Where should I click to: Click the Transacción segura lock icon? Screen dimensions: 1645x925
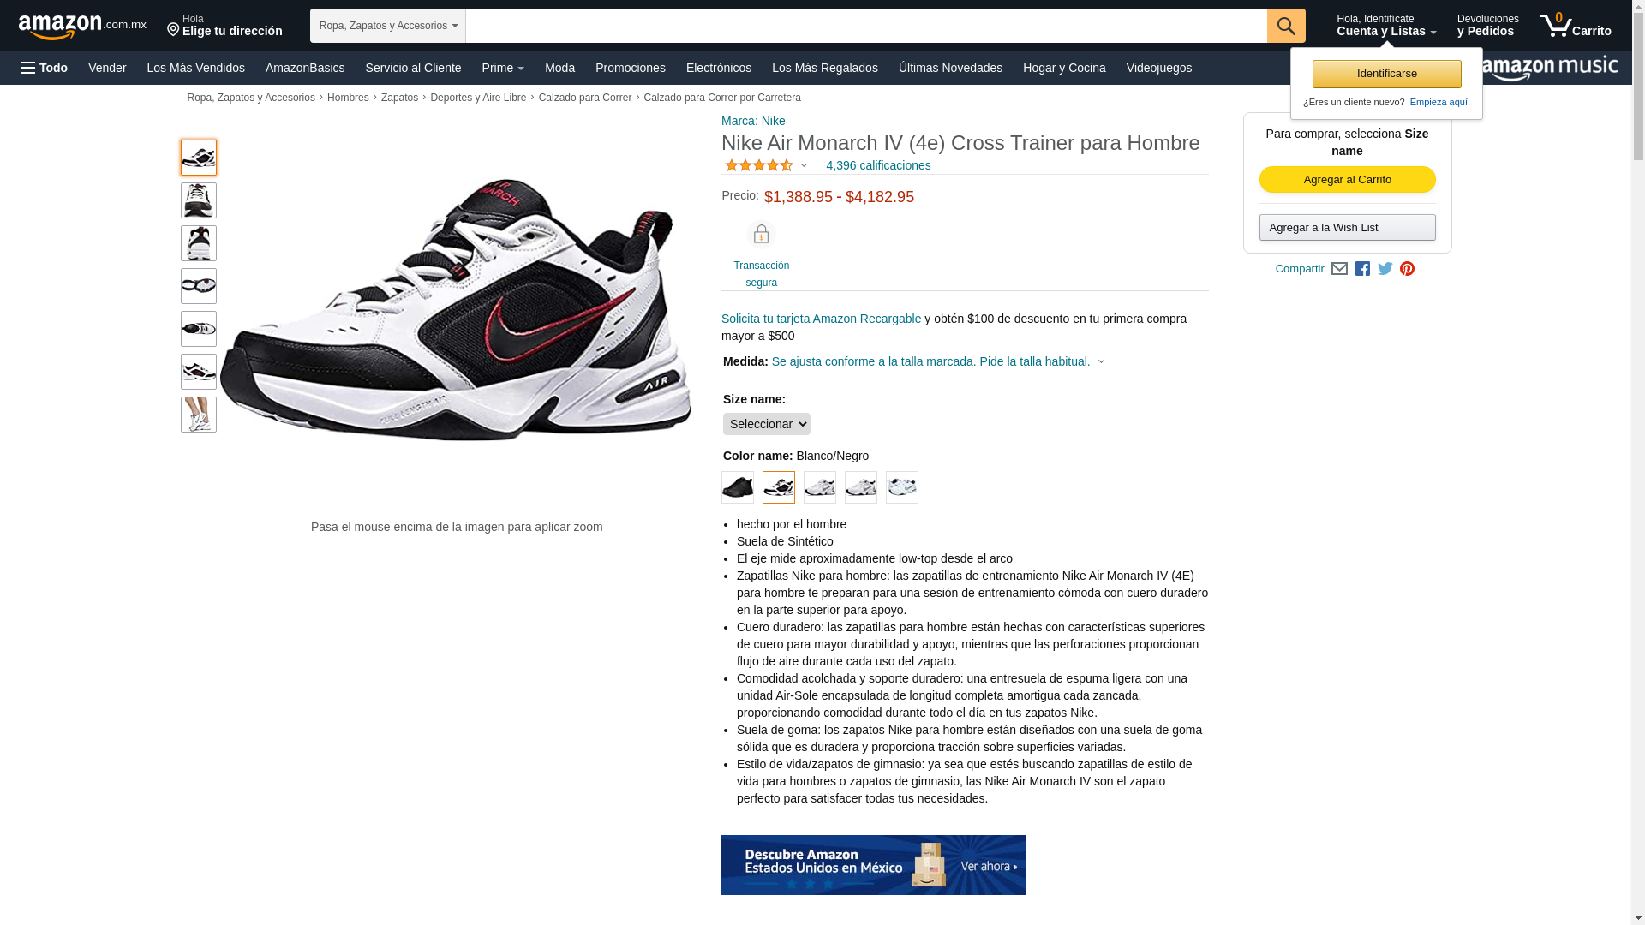click(761, 235)
